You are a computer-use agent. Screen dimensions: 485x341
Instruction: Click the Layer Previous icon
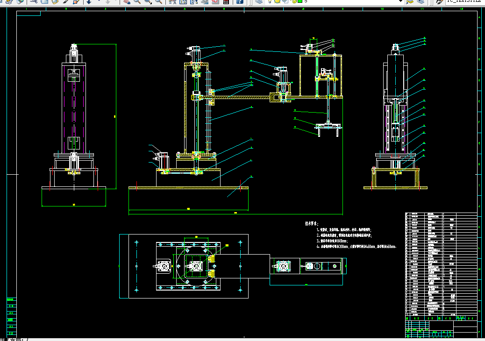420,1
